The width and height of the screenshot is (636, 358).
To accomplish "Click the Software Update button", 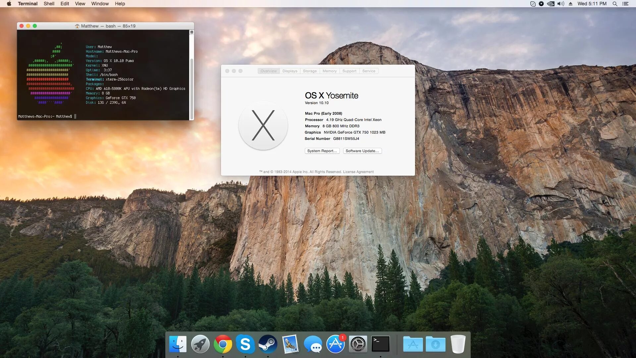I will point(362,151).
